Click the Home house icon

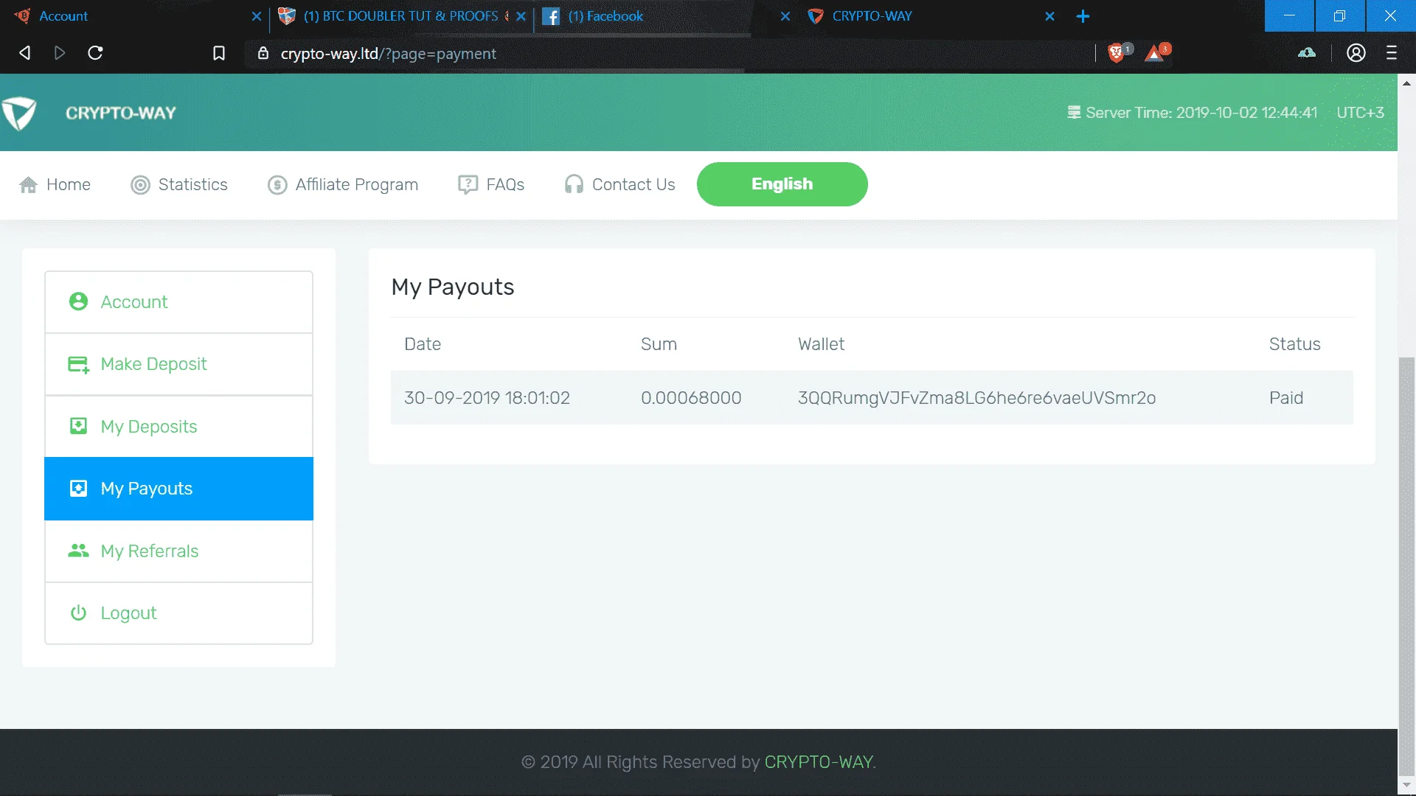click(x=28, y=184)
